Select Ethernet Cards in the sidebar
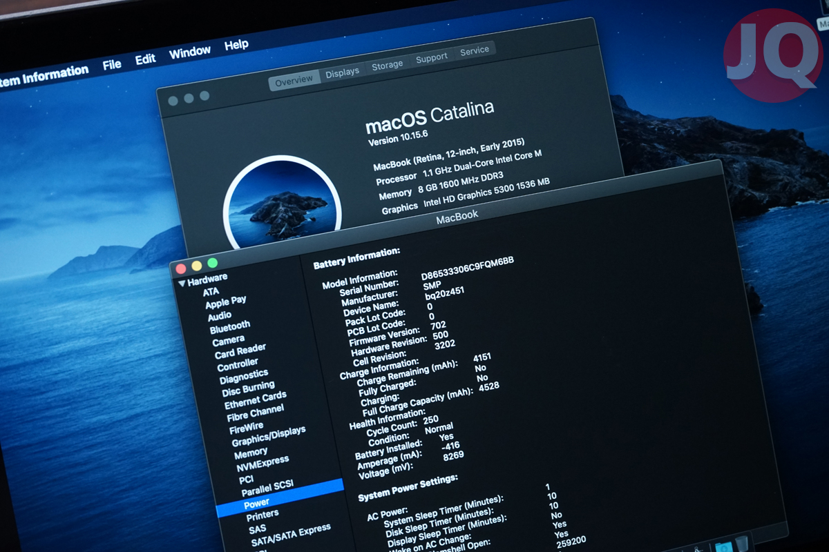The width and height of the screenshot is (829, 552). click(255, 400)
